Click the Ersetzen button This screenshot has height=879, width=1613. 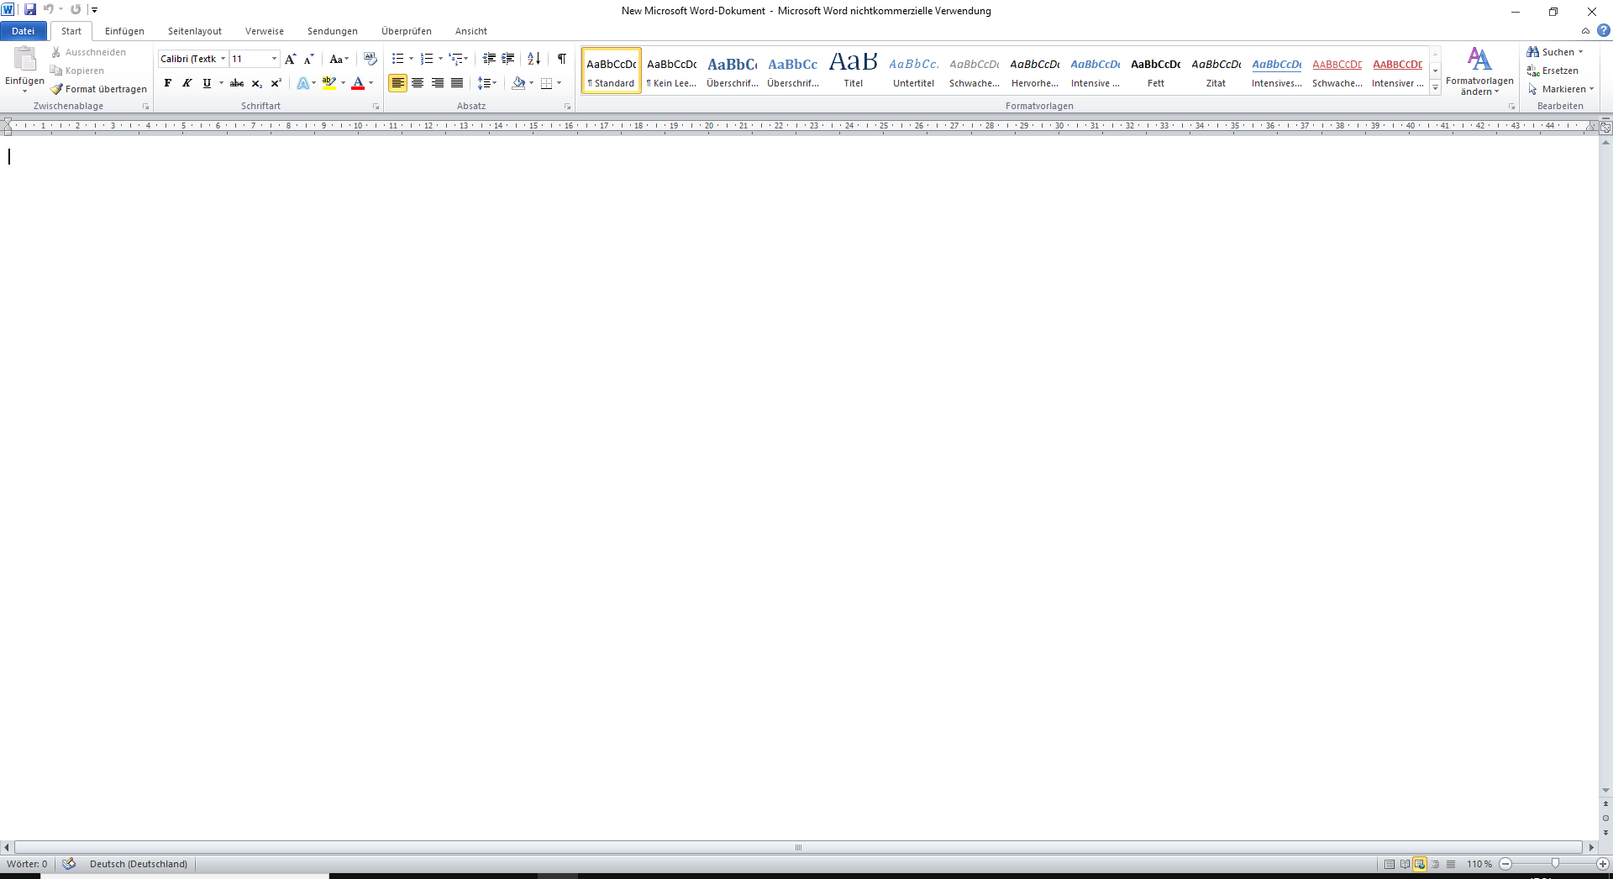[1553, 71]
